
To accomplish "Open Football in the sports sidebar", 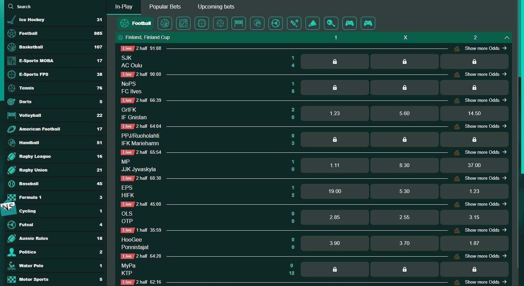I will 55,33.
